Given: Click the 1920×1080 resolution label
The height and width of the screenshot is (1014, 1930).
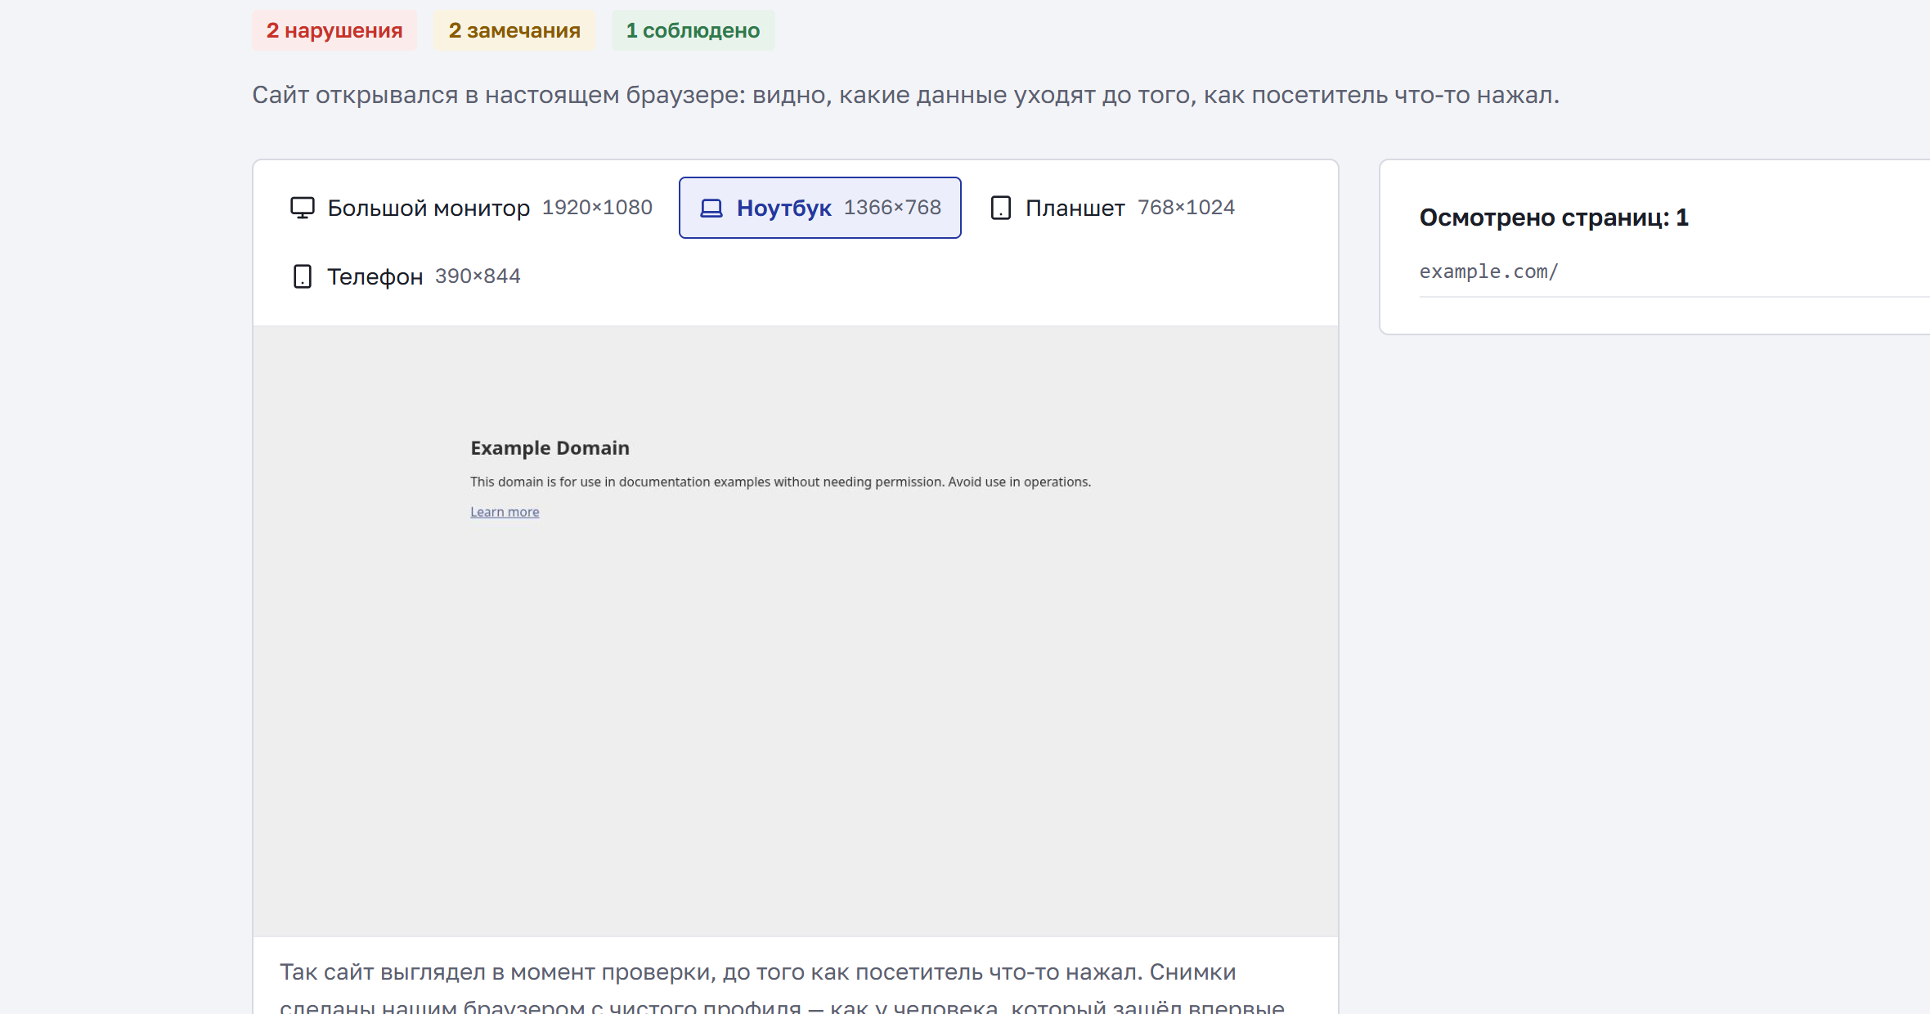Looking at the screenshot, I should coord(597,208).
